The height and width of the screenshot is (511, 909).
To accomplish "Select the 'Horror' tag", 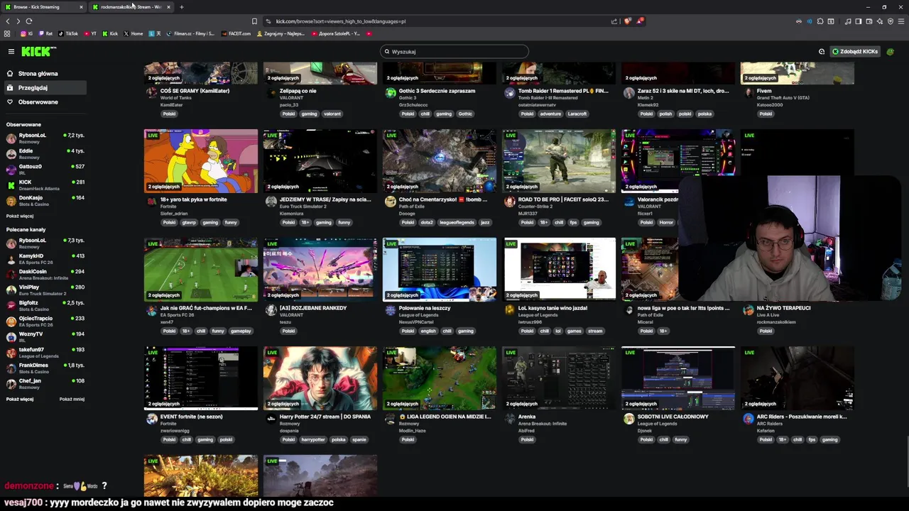I will pyautogui.click(x=666, y=222).
